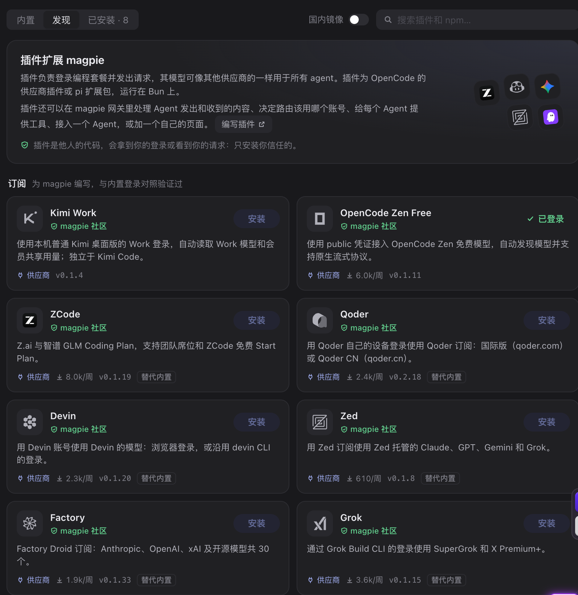Click the 插件扩展 magpie heading

62,60
